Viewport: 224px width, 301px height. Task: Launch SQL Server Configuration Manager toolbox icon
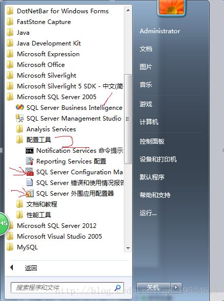30,172
